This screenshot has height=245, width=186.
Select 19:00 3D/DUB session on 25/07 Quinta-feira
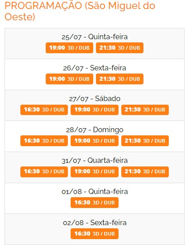coord(69,48)
